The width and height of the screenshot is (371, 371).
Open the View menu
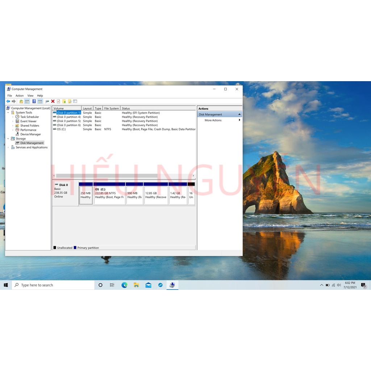[x=30, y=96]
